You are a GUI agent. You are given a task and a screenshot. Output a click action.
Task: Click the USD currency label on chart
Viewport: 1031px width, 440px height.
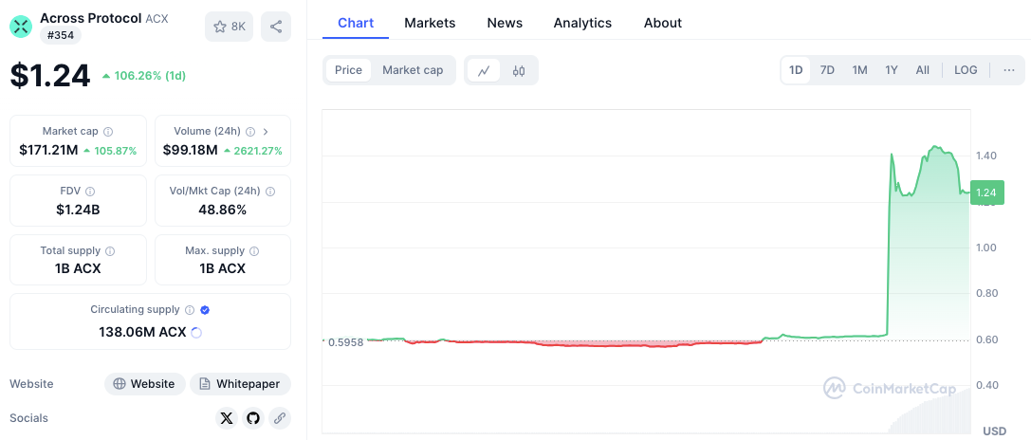(x=995, y=431)
